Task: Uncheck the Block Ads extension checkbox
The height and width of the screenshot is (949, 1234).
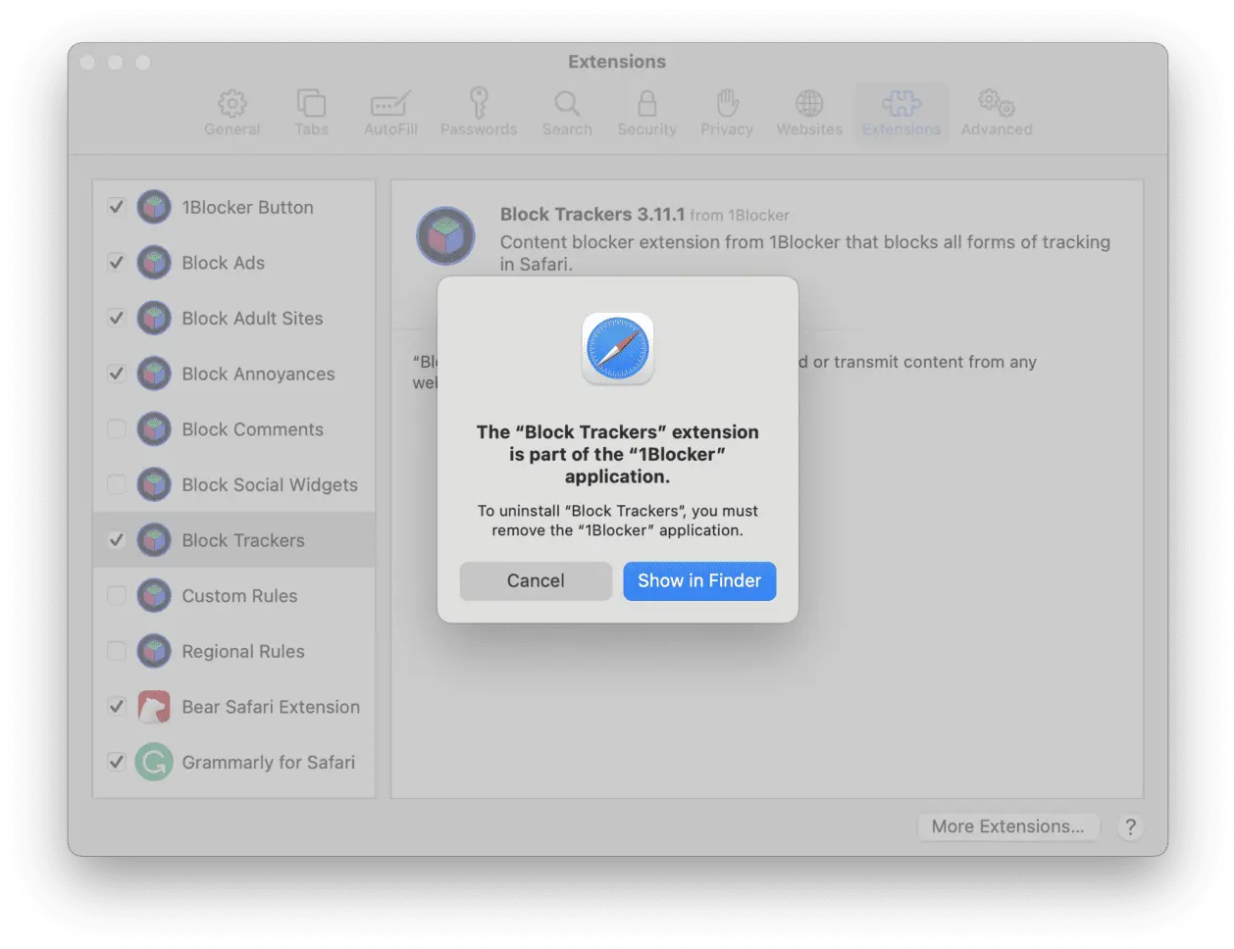Action: coord(117,263)
